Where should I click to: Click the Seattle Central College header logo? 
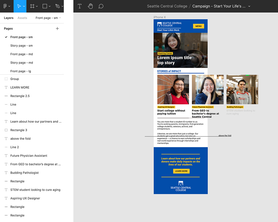pos(169,24)
